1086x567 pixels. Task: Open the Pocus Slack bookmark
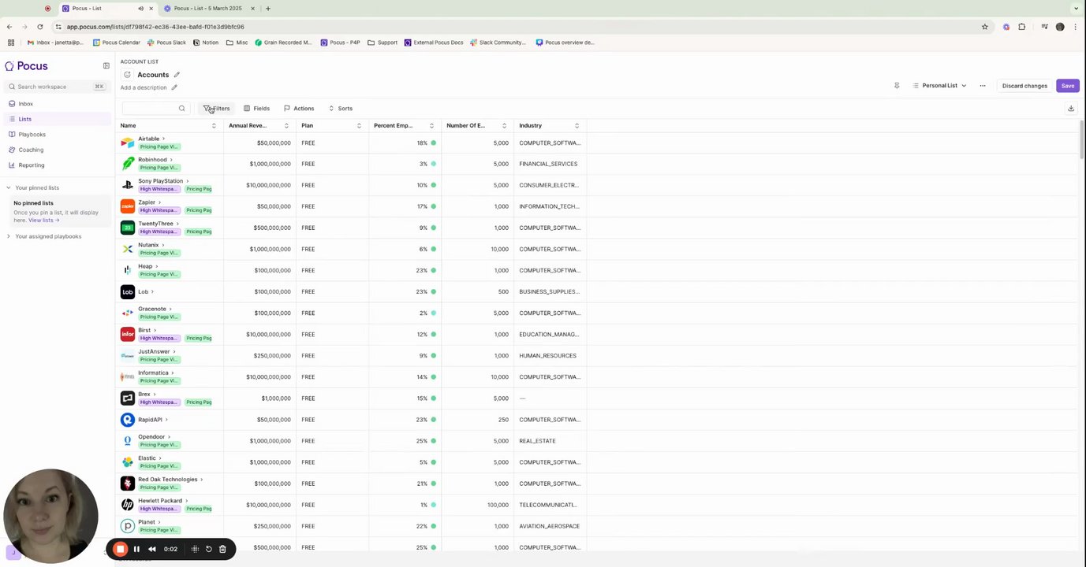(x=166, y=43)
